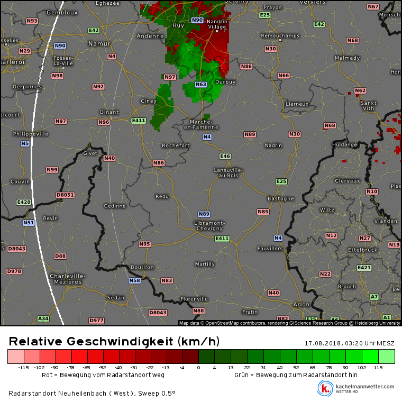Viewport: 402px width, 402px height.
Task: Select 'Radarstandort Neuheilenbach (West), Sweep 0,5°' text
Action: (x=92, y=394)
